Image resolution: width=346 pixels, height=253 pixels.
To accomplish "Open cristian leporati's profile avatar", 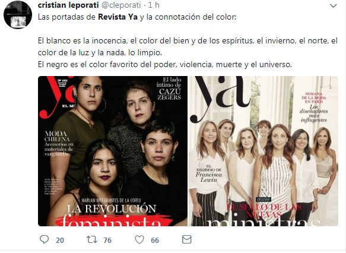I will point(18,15).
